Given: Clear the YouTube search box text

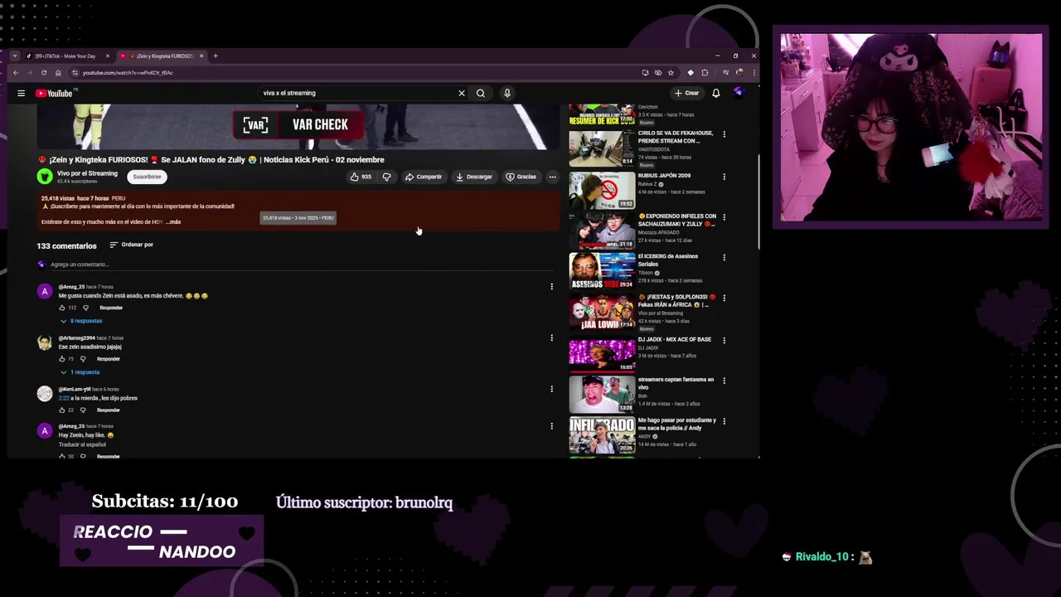Looking at the screenshot, I should [x=462, y=93].
